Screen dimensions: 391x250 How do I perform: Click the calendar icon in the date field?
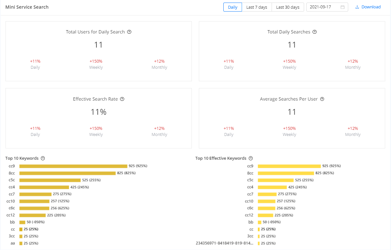click(x=342, y=7)
